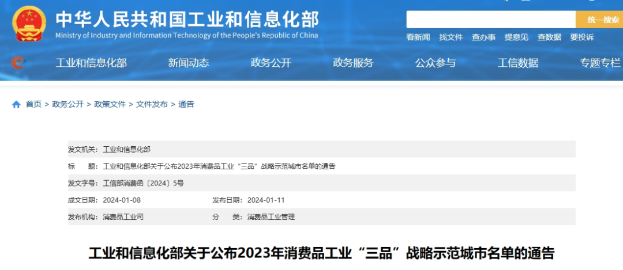Click the 统一搜索 search button
Viewport: 623px width, 270px height.
(x=600, y=20)
